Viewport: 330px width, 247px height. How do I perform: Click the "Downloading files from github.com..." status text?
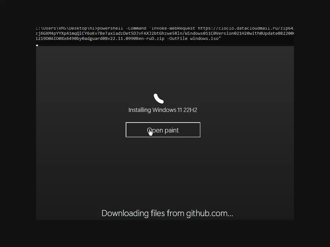pyautogui.click(x=167, y=213)
